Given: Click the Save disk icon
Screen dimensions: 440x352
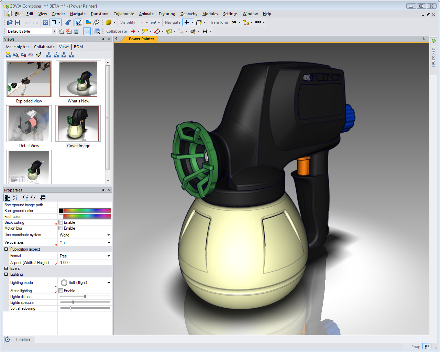Looking at the screenshot, I should click(x=18, y=22).
